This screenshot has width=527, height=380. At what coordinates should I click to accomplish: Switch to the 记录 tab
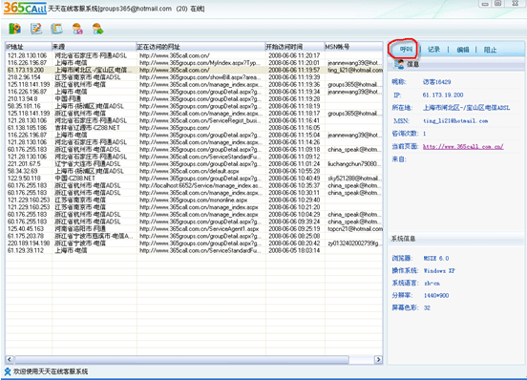tap(433, 50)
